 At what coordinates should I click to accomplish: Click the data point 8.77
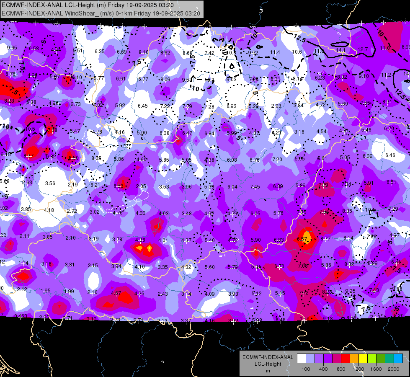(x=325, y=239)
